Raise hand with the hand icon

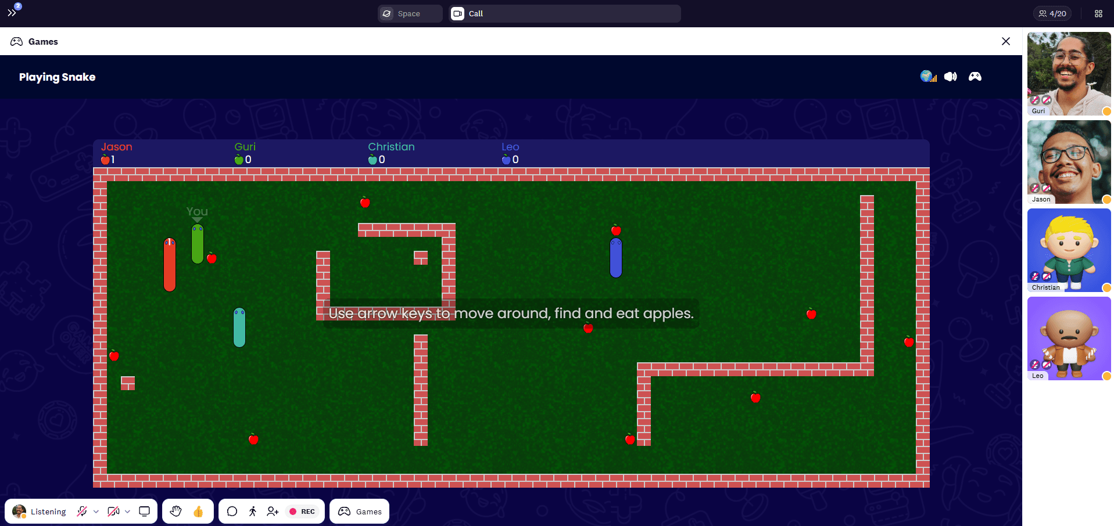tap(175, 511)
